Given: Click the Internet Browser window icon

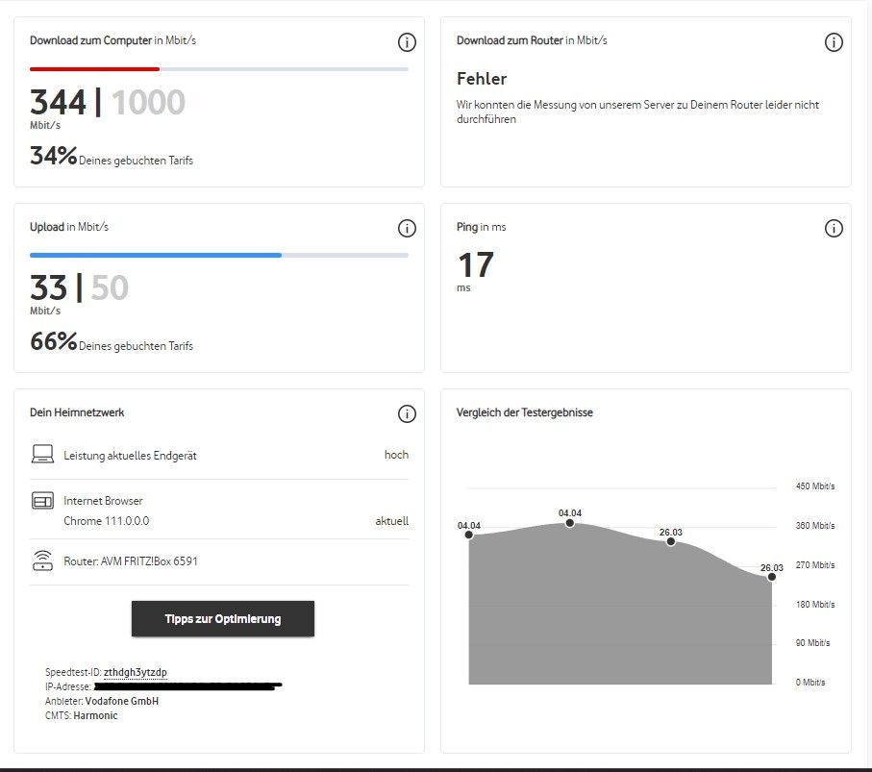Looking at the screenshot, I should [x=42, y=501].
